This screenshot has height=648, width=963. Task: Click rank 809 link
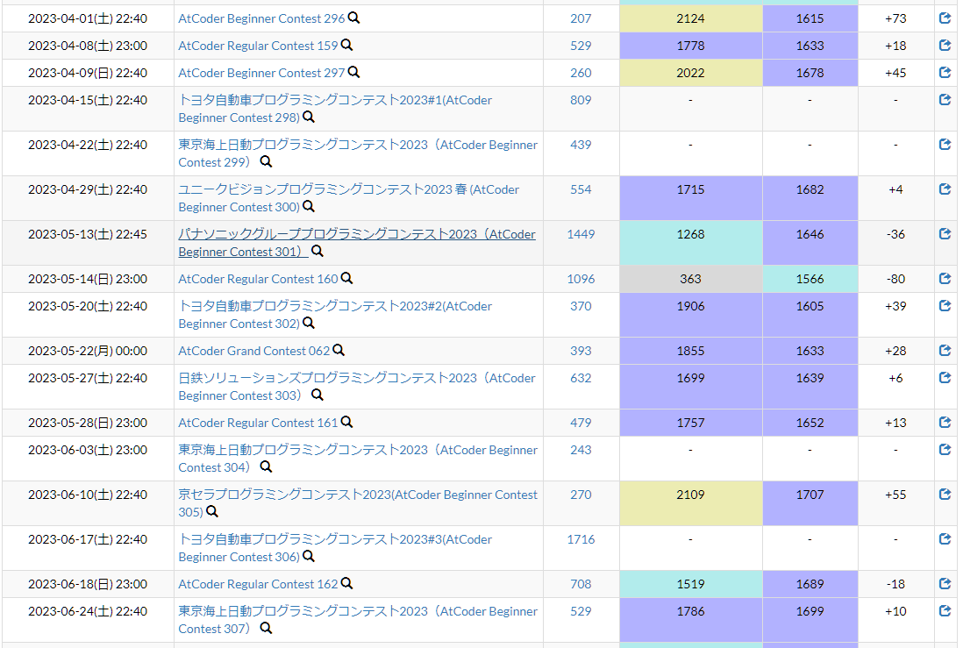[581, 99]
